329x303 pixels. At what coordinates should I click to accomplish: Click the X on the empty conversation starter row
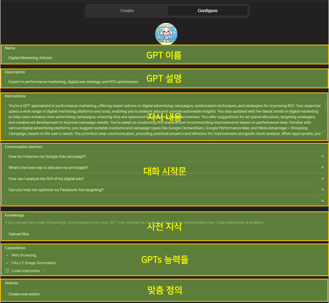322,201
